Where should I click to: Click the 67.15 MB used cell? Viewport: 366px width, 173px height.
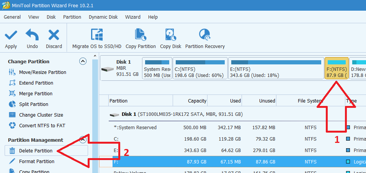230,162
